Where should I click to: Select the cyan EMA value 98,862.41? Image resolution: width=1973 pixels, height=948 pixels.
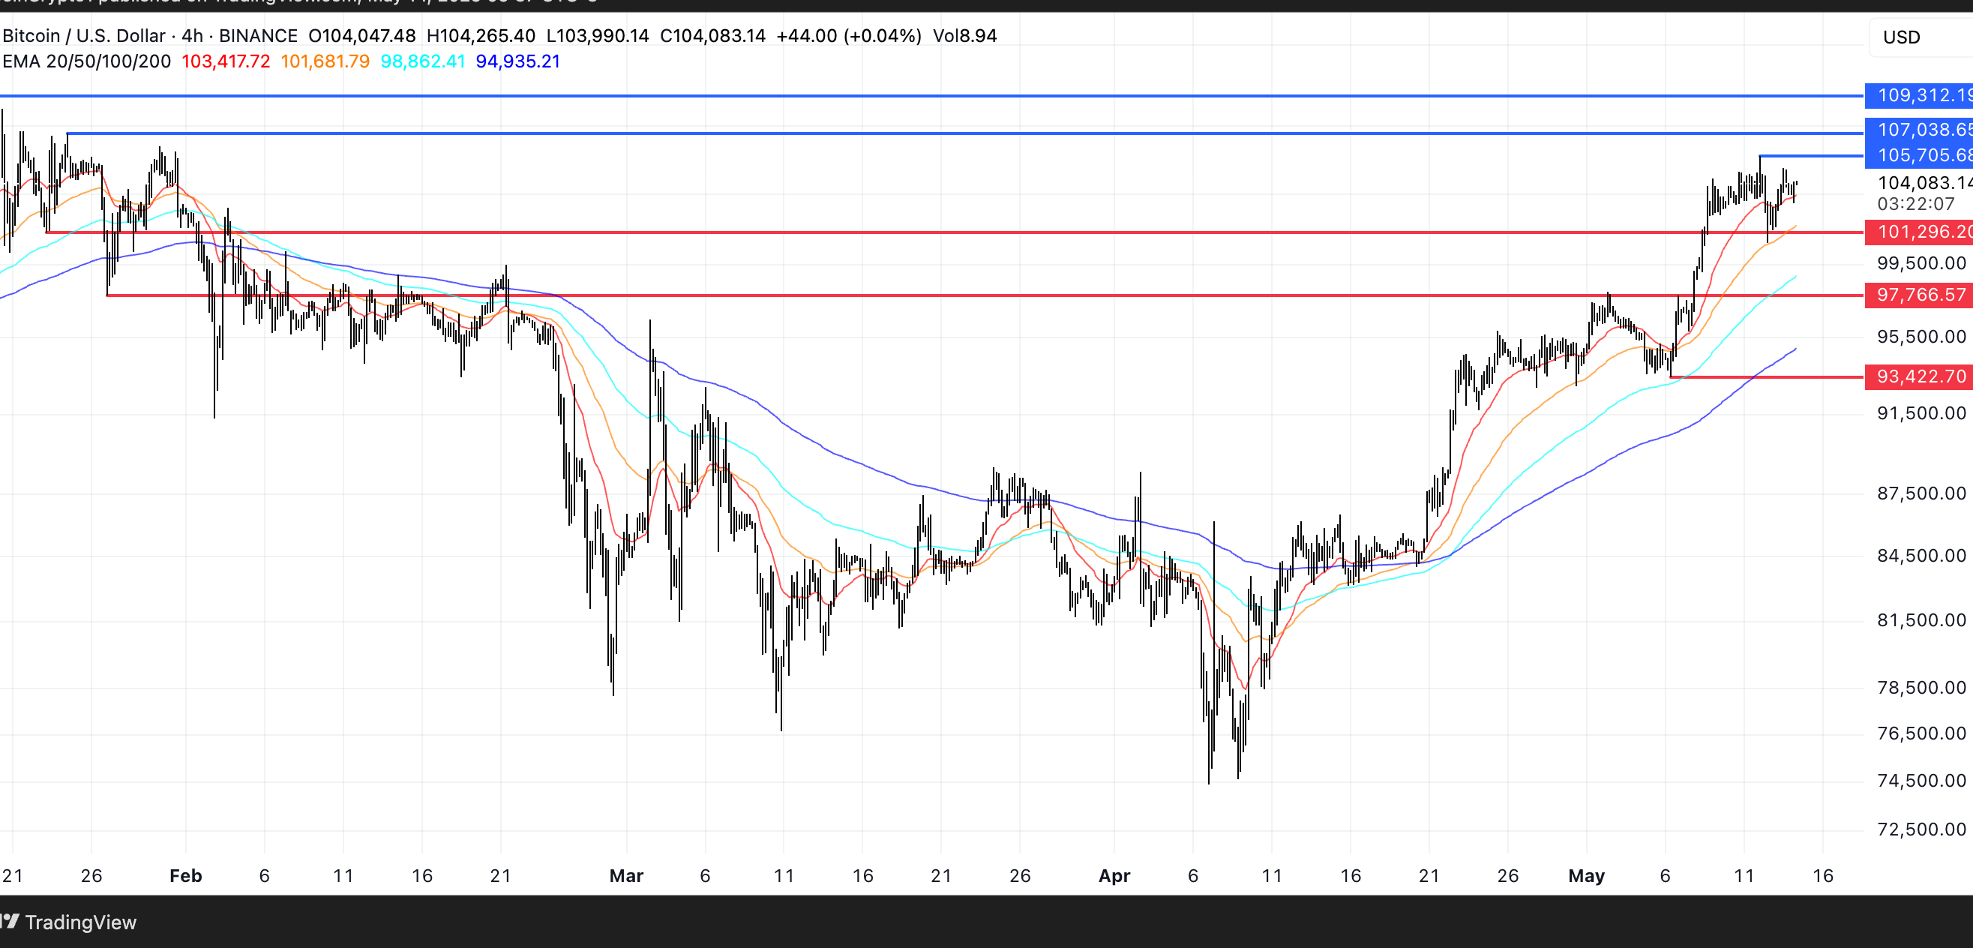(x=423, y=61)
